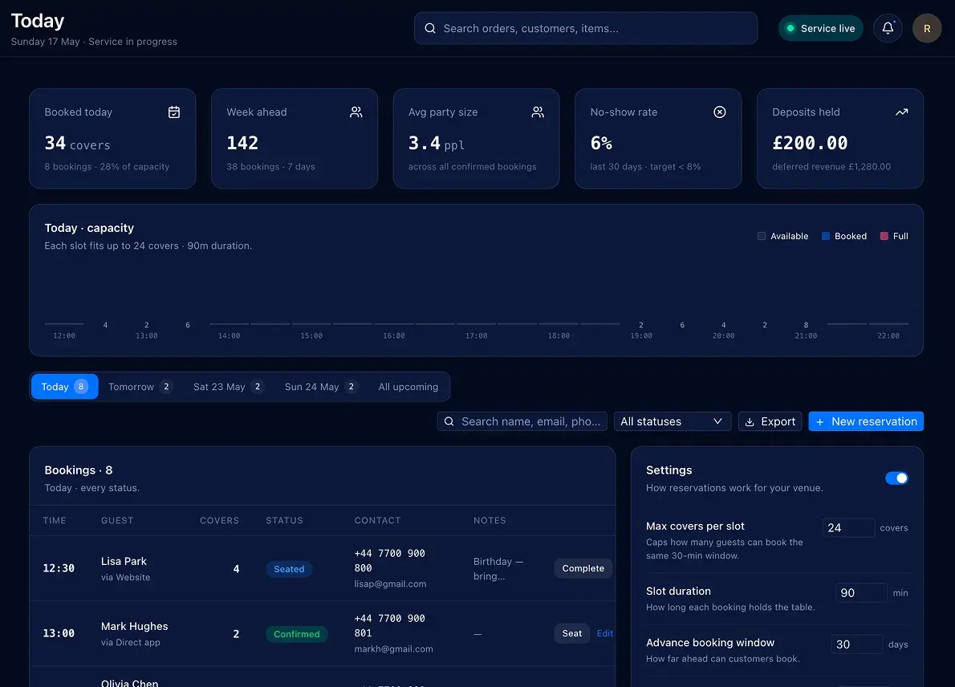
Task: Click the TIME column header
Action: pos(55,520)
